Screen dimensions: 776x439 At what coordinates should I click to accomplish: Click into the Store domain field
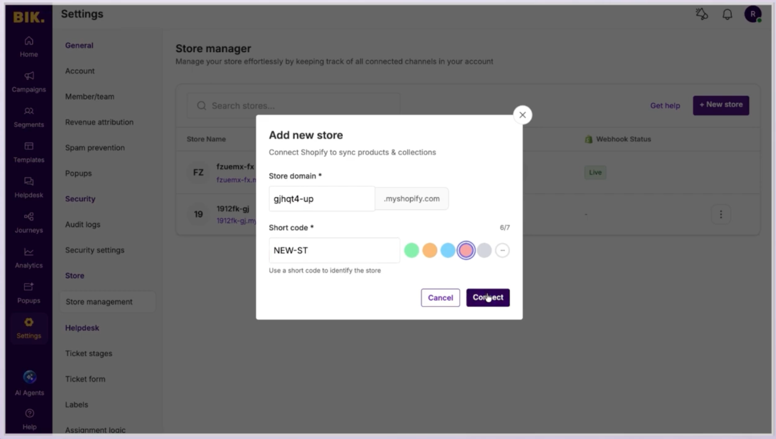(x=322, y=198)
